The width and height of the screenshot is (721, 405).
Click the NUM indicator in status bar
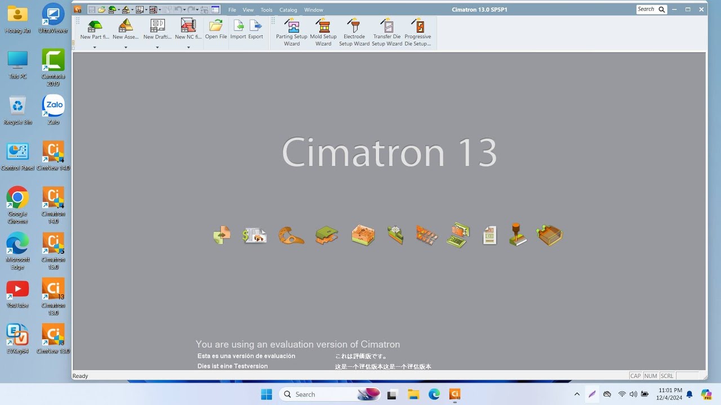[651, 376]
